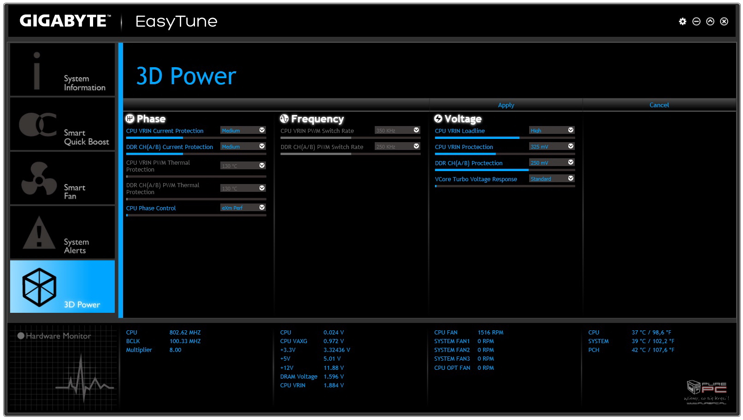Adjust CPU VRIN Current Protection slider
The width and height of the screenshot is (743, 420).
196,138
